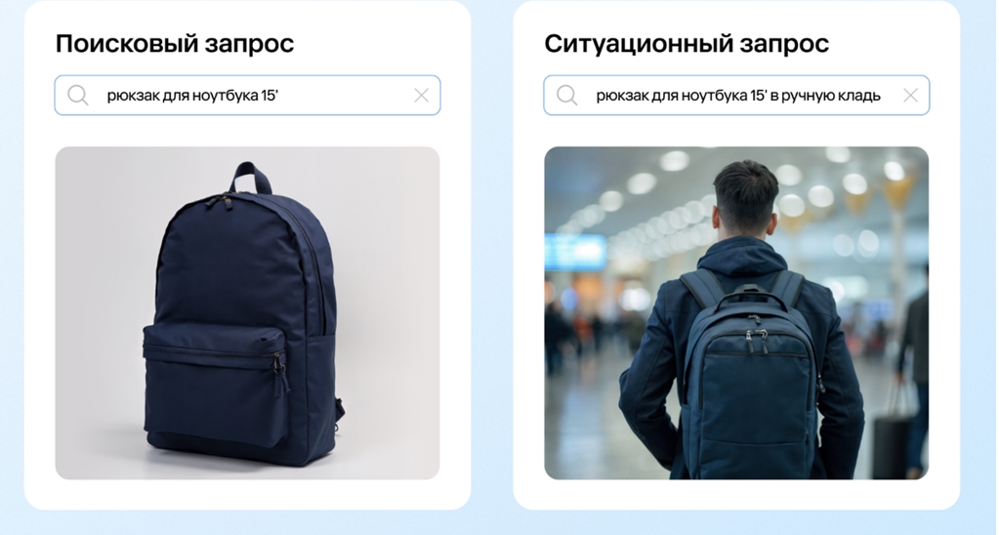Select the 'Поисковый запрос' heading
The image size is (999, 535).
click(175, 44)
